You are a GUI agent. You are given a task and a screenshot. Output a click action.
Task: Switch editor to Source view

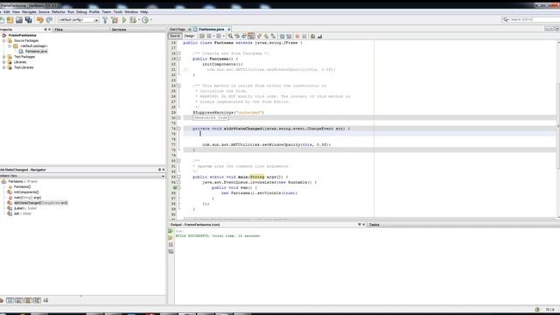[x=175, y=36]
